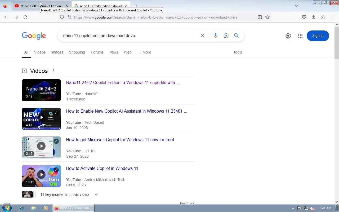Open Nano11 24H2 Copilot Edition video link
This screenshot has height=212, width=339.
click(x=123, y=82)
